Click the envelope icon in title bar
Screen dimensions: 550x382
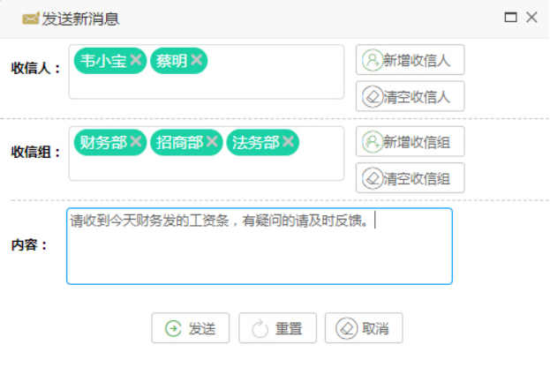point(30,19)
